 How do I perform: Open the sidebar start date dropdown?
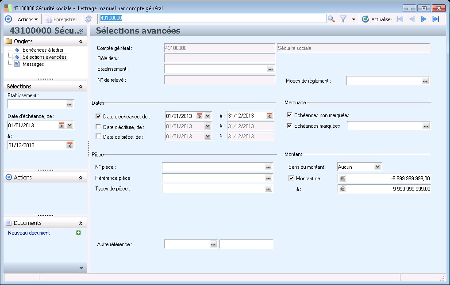click(70, 125)
